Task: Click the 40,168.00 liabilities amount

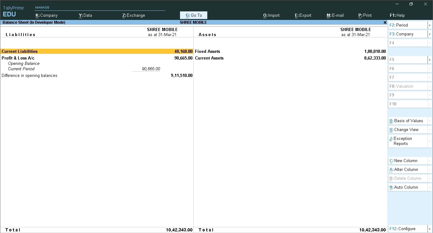Action: click(183, 51)
